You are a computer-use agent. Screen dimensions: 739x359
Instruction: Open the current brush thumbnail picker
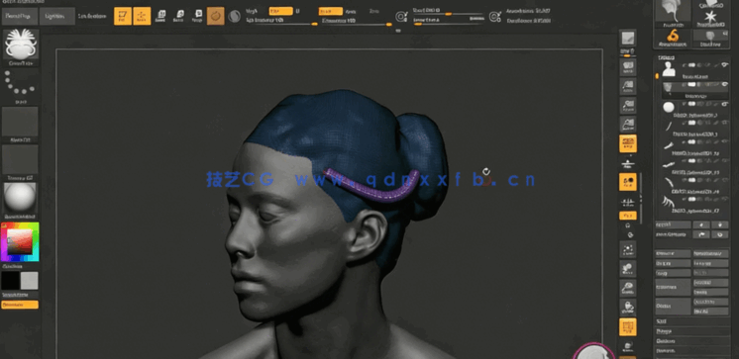click(21, 45)
